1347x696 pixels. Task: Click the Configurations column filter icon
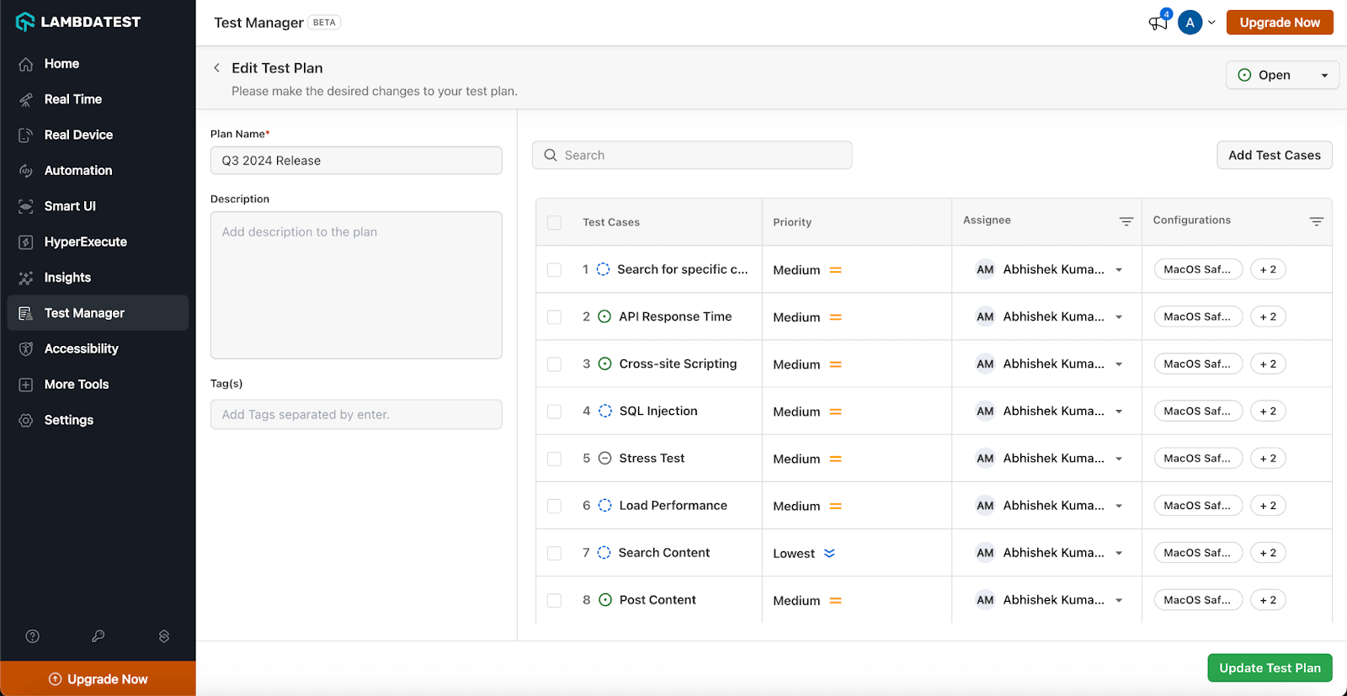1316,221
